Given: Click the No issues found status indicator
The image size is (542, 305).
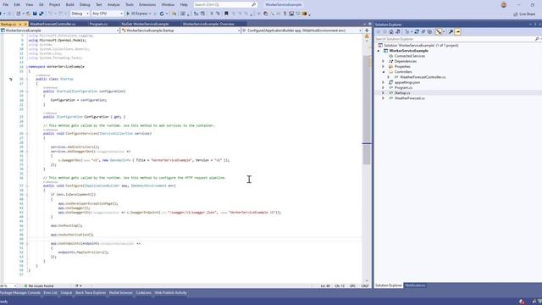Looking at the screenshot, I should [39, 286].
